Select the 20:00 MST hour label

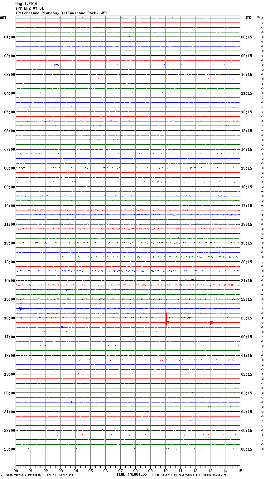tap(10, 393)
